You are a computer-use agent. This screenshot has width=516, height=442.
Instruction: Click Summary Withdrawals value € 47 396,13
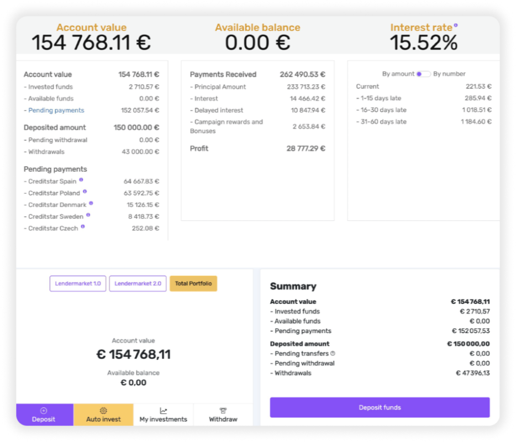coord(472,373)
